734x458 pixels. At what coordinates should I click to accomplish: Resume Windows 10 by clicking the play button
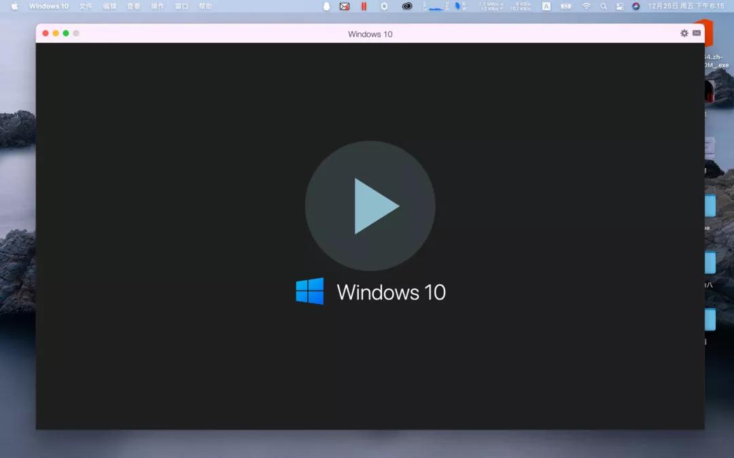pos(370,206)
